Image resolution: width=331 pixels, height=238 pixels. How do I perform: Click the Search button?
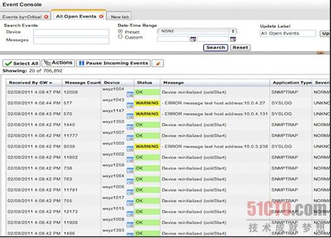(216, 47)
